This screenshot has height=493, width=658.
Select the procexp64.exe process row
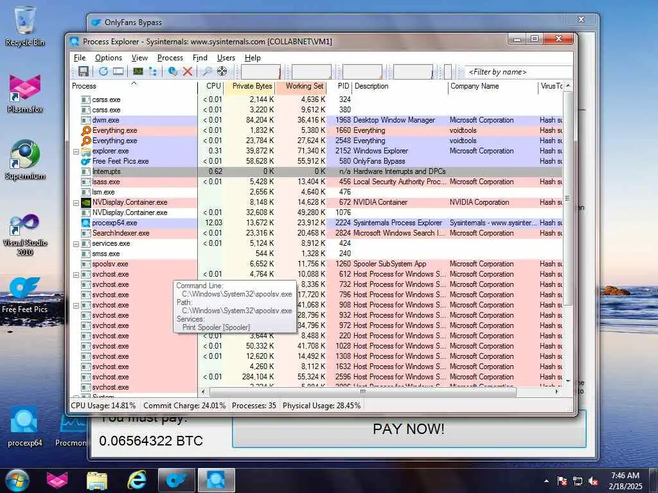(x=317, y=223)
